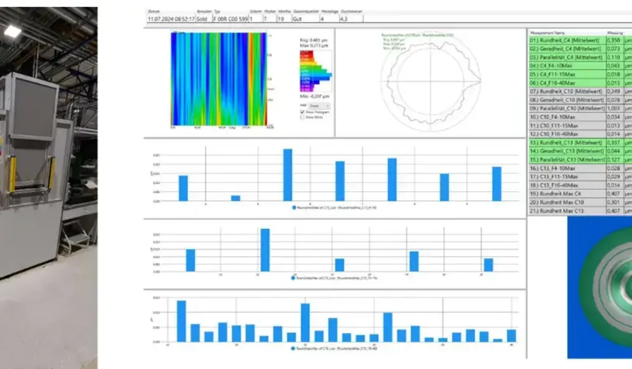
Task: Select row 13.) Rundheit_C13 [Mittelwert]
Action: [566, 143]
